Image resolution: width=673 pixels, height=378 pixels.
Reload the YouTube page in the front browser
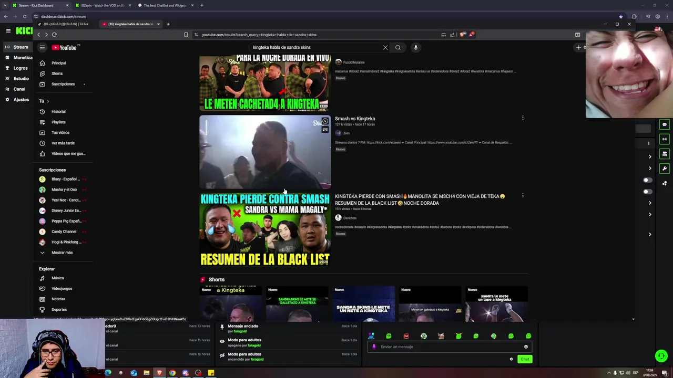pyautogui.click(x=54, y=35)
